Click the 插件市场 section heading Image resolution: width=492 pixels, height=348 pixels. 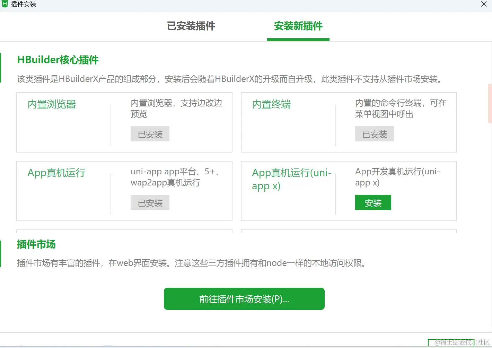pos(36,244)
